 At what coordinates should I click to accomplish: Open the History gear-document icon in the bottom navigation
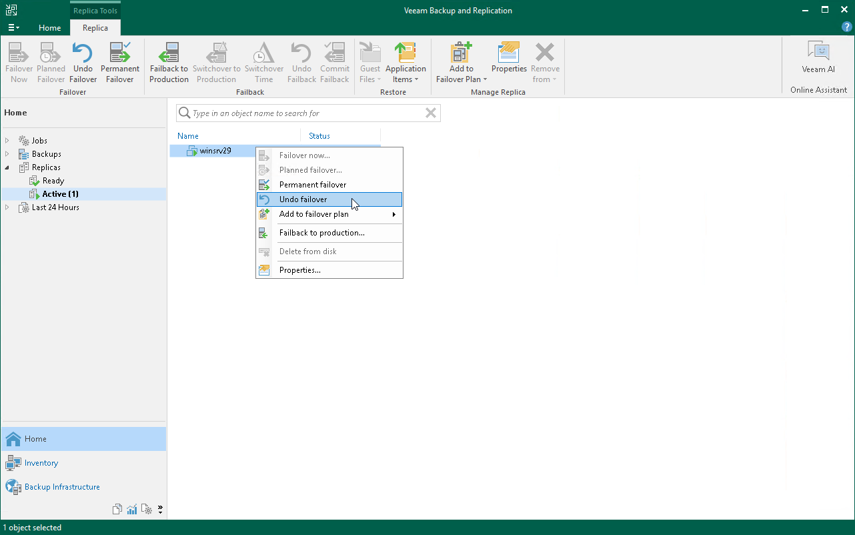pos(147,510)
